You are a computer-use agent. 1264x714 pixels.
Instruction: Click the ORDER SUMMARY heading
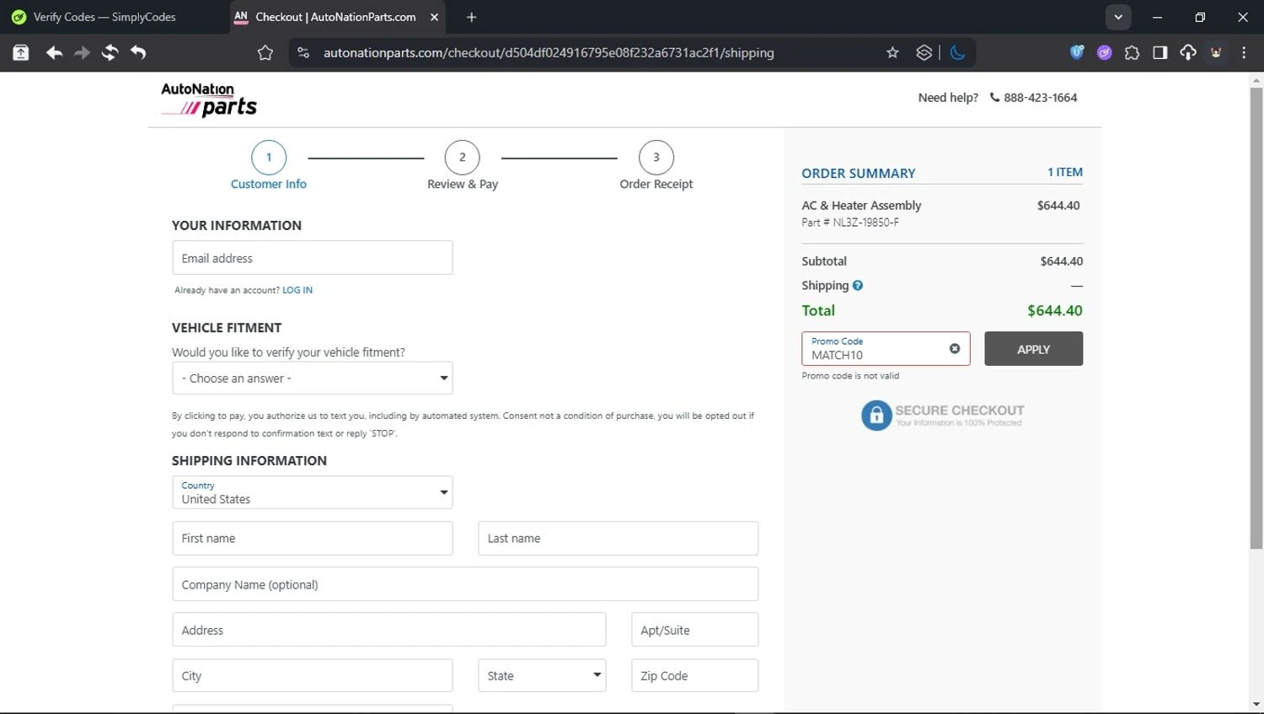coord(858,173)
